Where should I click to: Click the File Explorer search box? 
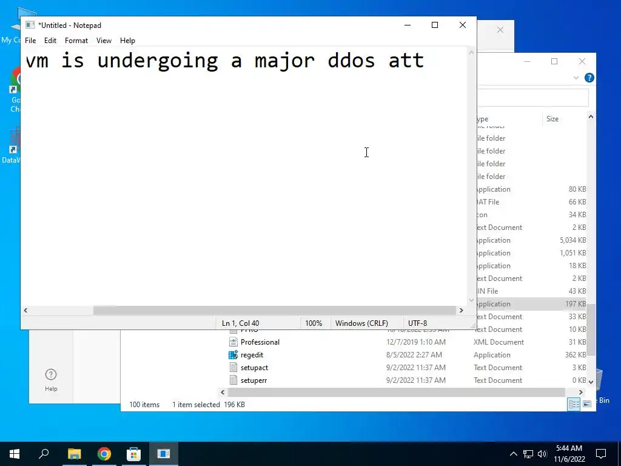[532, 98]
